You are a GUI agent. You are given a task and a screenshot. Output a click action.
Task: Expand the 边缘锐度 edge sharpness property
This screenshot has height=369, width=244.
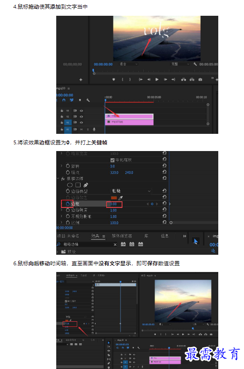61,210
